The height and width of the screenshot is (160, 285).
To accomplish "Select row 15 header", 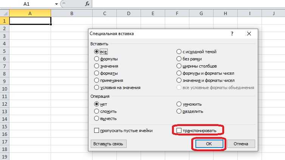I will pos(5,127).
